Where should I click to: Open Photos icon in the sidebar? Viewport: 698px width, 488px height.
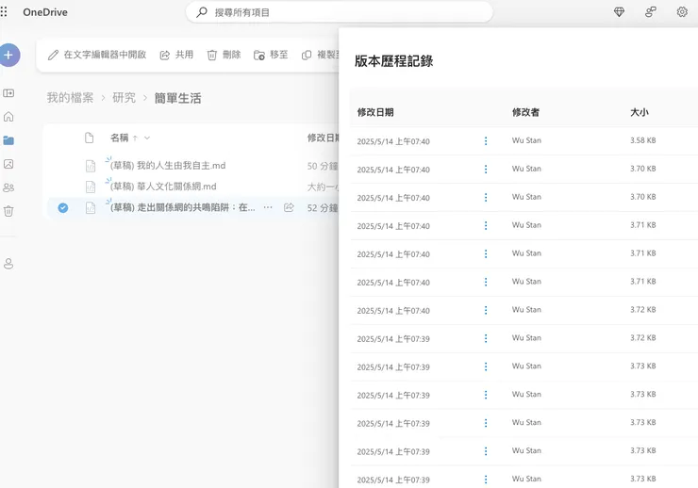[x=8, y=164]
